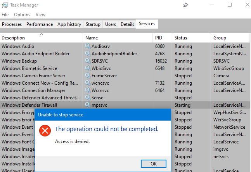The image size is (251, 172).
Task: Select the SDRSVC service icon
Action: click(x=88, y=61)
